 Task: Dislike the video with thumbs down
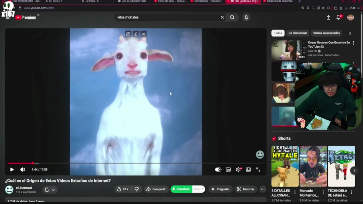coord(137,189)
